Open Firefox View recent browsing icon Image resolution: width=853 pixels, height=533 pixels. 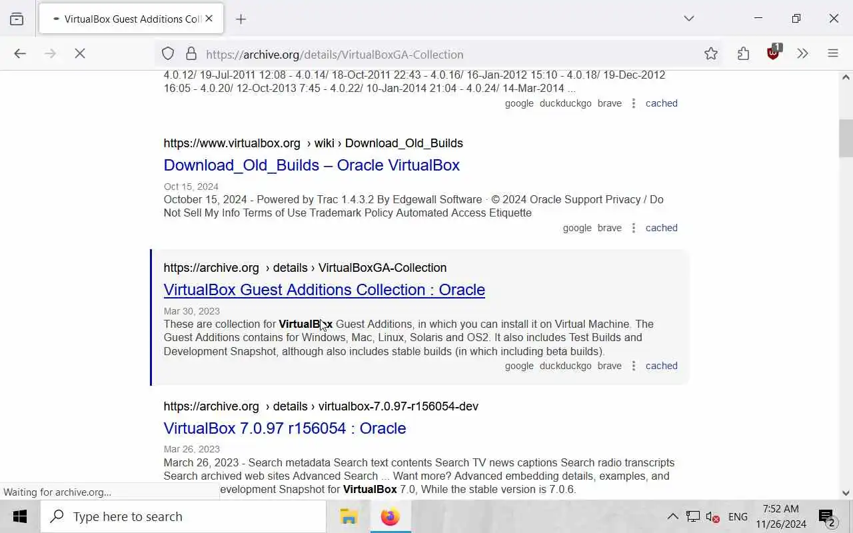tap(17, 19)
